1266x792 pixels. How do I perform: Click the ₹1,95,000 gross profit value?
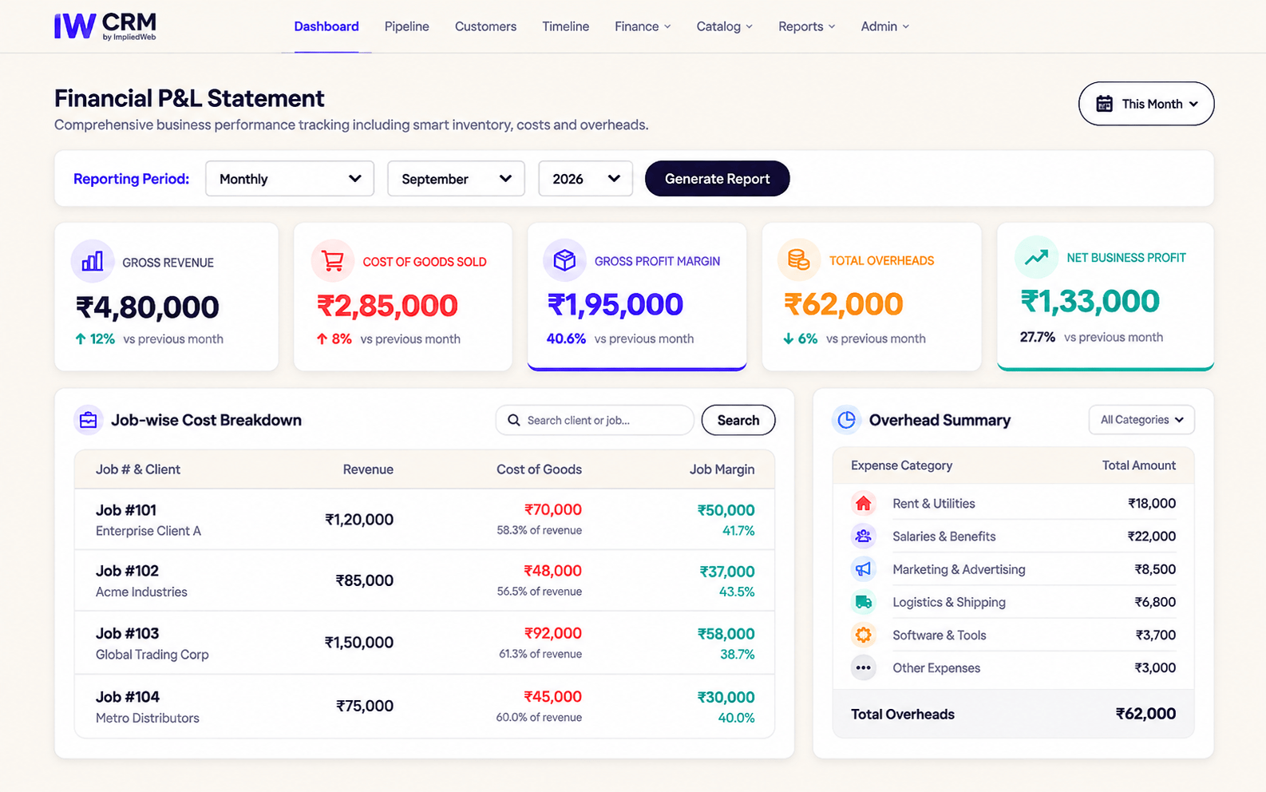point(615,304)
